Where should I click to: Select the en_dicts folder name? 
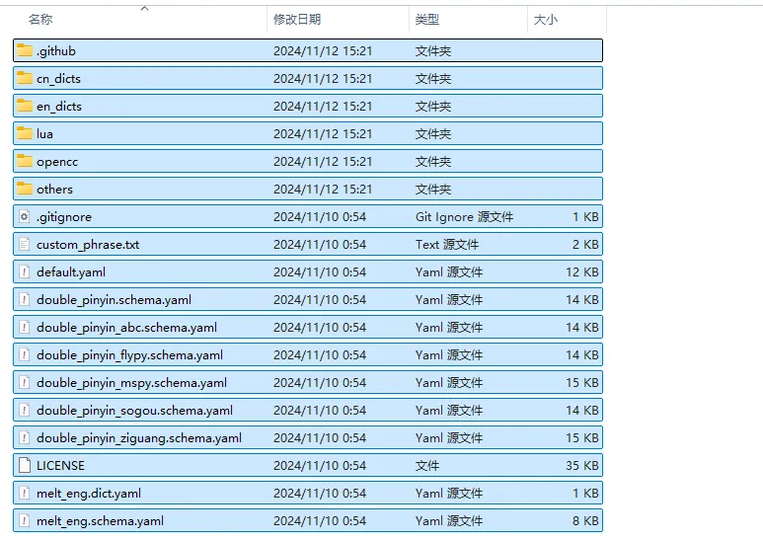click(59, 107)
